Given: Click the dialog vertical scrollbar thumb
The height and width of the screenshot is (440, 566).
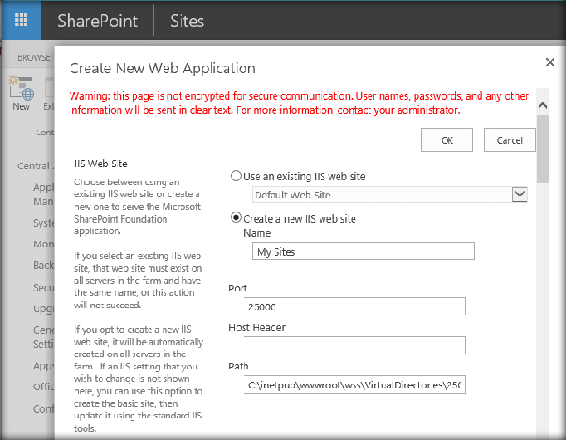Looking at the screenshot, I should [542, 149].
